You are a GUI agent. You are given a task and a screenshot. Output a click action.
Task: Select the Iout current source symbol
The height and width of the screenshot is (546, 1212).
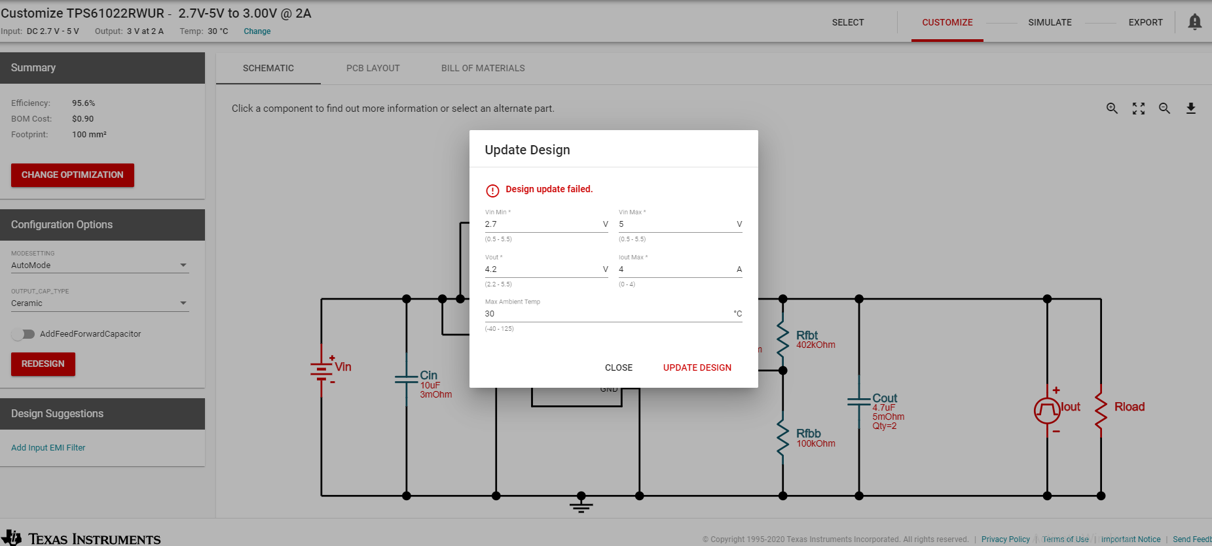(1047, 410)
